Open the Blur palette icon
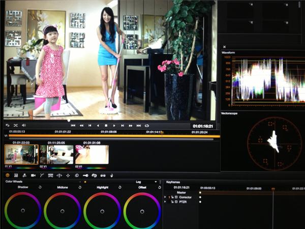 pos(77,176)
